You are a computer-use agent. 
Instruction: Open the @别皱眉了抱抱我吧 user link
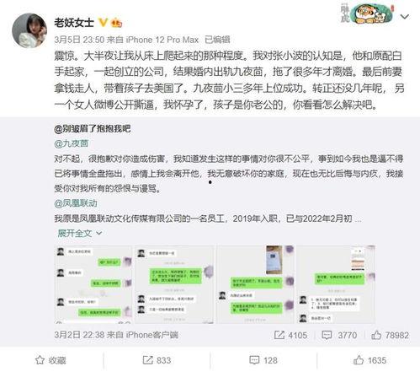pos(93,129)
